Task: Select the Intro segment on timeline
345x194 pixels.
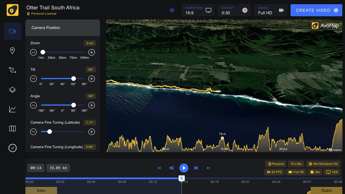Action: coord(41,190)
